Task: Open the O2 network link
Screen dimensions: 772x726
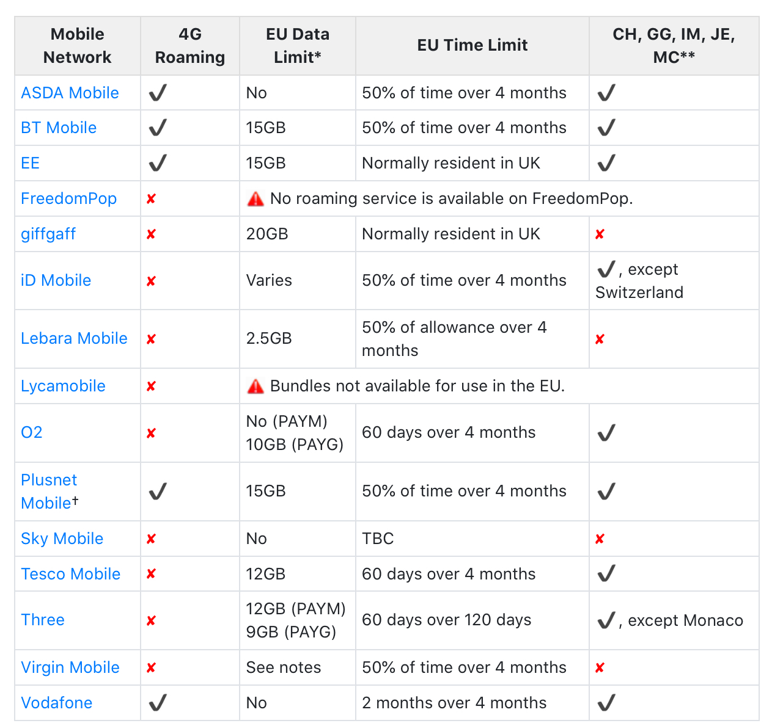Action: click(32, 432)
